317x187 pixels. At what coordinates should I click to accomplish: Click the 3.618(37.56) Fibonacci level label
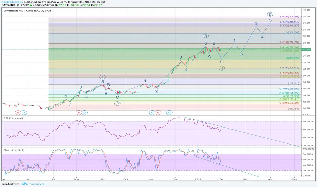point(289,17)
